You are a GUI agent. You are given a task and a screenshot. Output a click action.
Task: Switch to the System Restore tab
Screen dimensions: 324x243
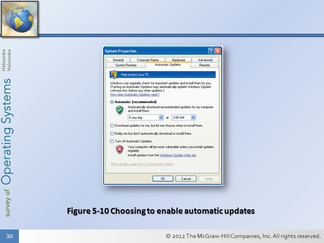[x=126, y=65]
